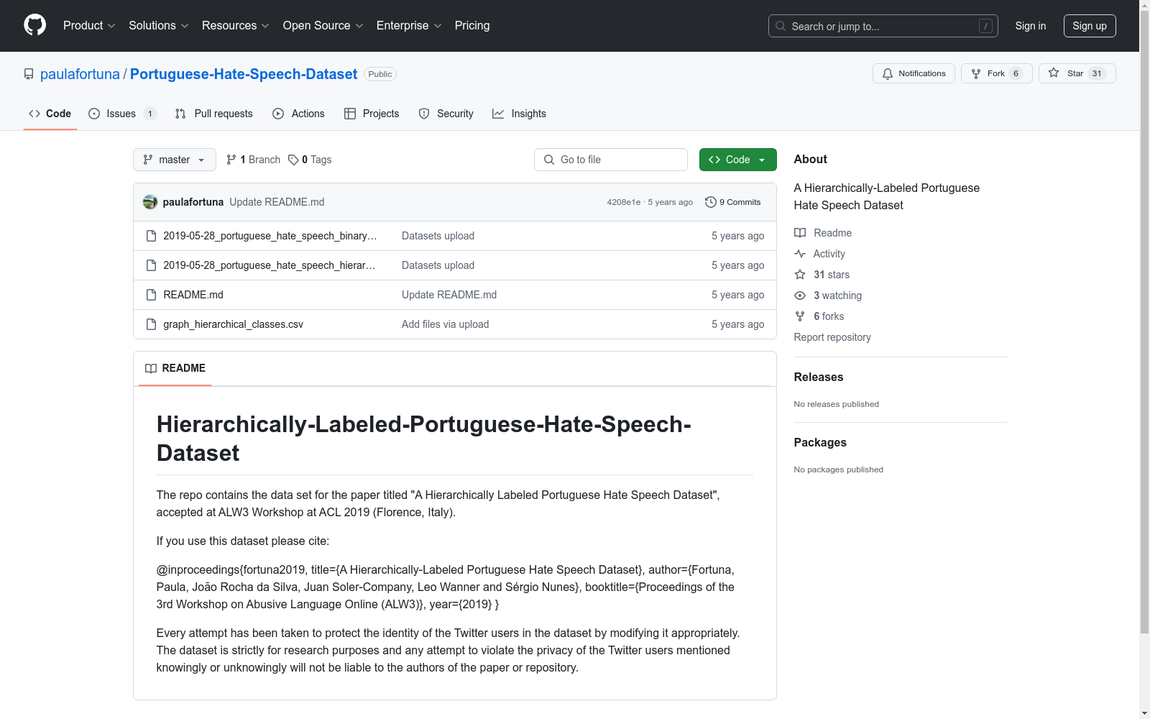The width and height of the screenshot is (1150, 719).
Task: Open the green Code dropdown button
Action: tap(737, 160)
